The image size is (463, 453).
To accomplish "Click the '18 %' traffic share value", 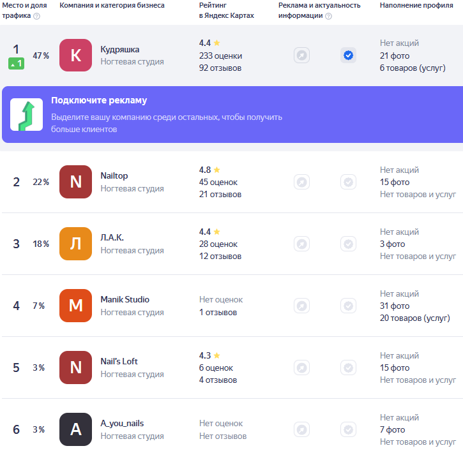I will tap(41, 244).
